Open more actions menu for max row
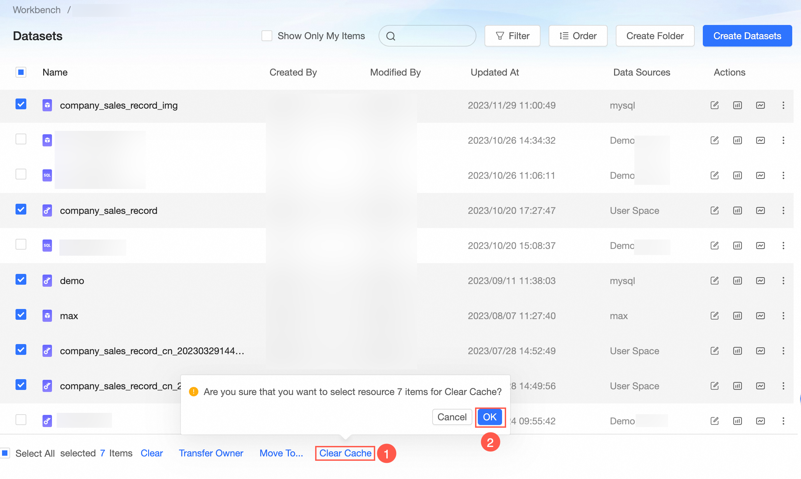 click(783, 316)
